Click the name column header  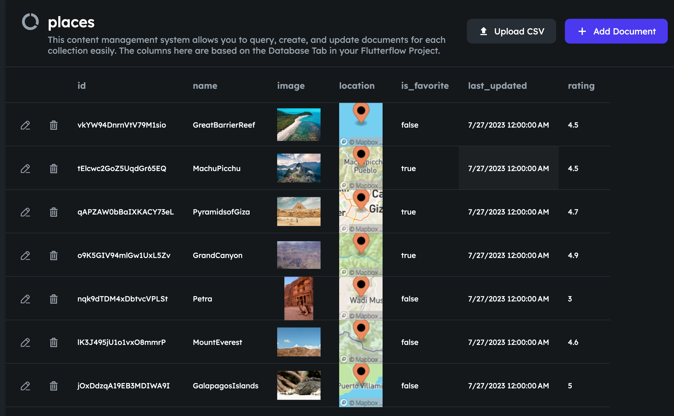click(205, 86)
